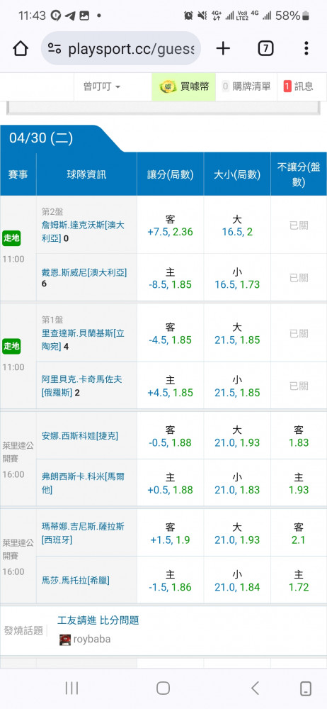This screenshot has width=327, height=709.
Task: Click roybaba user avatar thumbnail
Action: [65, 640]
